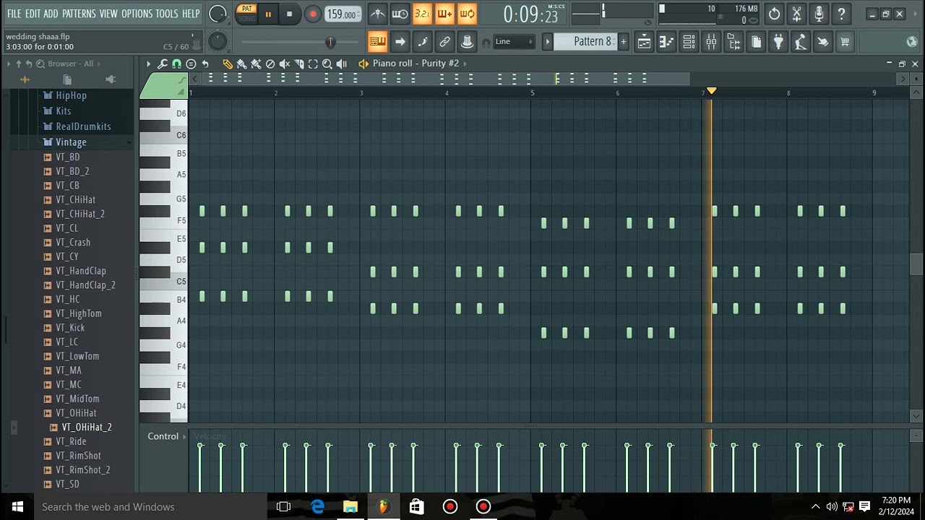Collapse the Vintage folder in browser
This screenshot has width=925, height=520.
click(x=70, y=142)
